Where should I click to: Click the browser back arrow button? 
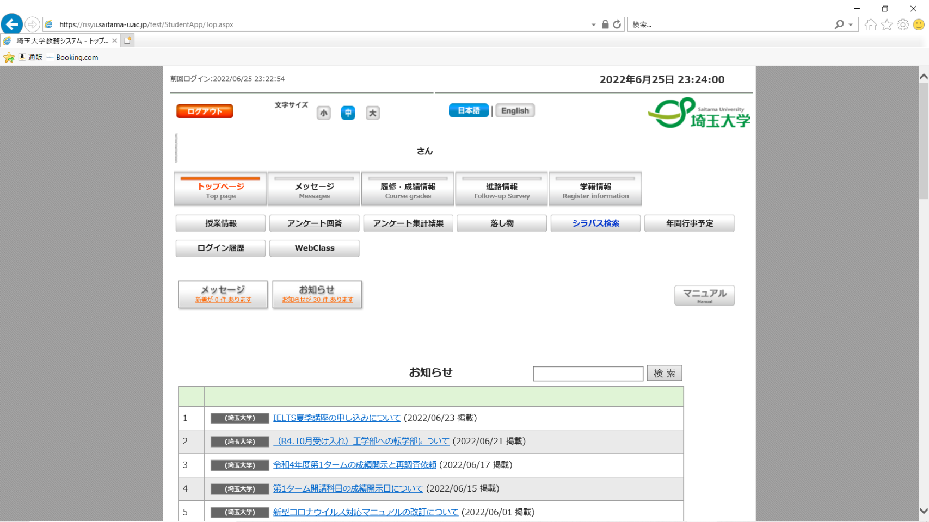(x=12, y=24)
